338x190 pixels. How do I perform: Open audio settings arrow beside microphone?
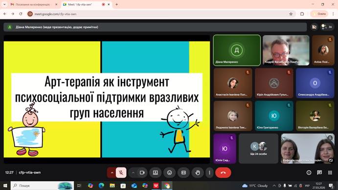pos(112,172)
